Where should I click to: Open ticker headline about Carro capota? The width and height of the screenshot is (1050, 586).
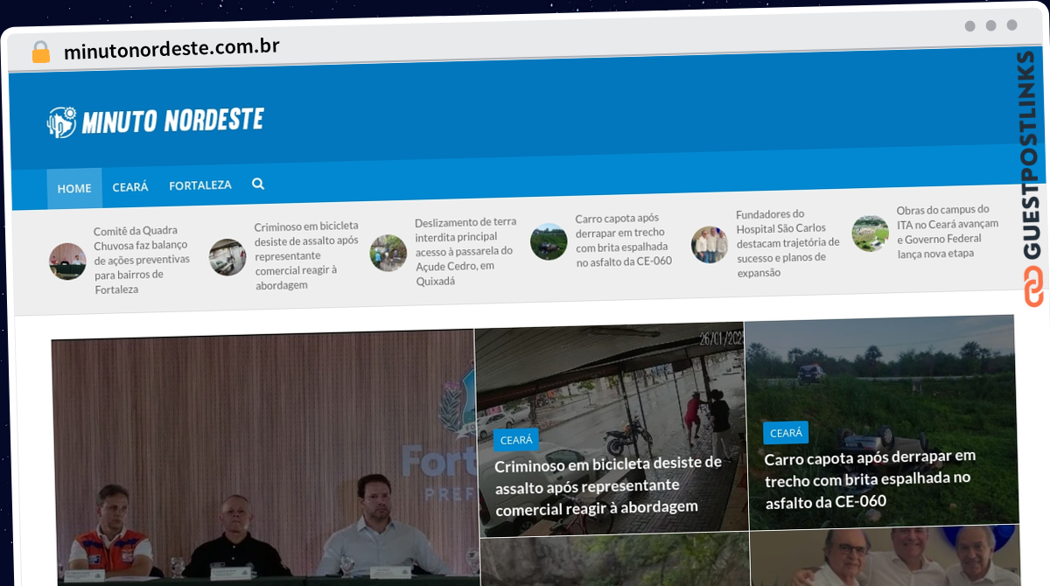tap(624, 240)
